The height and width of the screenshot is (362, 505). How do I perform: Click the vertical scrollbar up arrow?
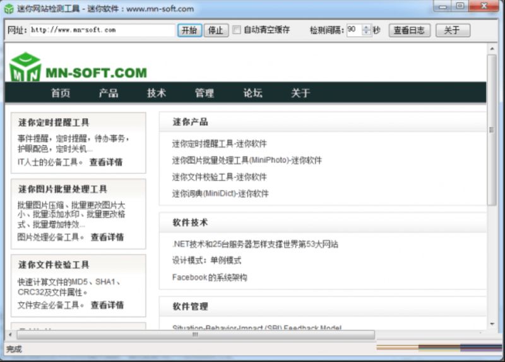point(492,49)
